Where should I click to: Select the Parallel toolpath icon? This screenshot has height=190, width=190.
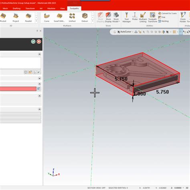point(28,17)
